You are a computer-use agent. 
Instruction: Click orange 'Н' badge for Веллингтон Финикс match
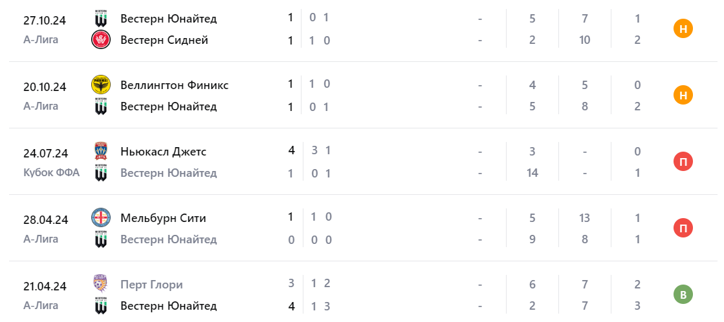683,96
